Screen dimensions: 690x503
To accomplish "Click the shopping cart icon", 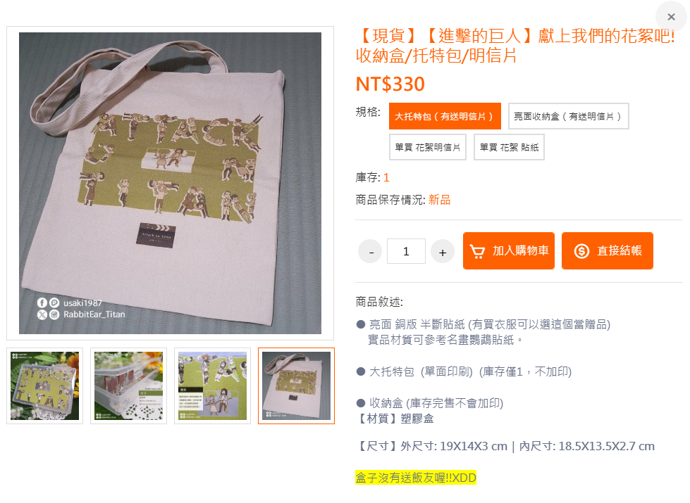I will click(x=477, y=251).
